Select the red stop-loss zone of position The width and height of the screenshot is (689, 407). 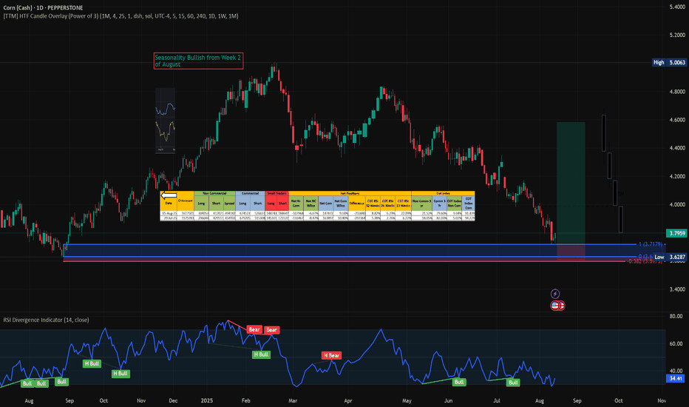[571, 252]
